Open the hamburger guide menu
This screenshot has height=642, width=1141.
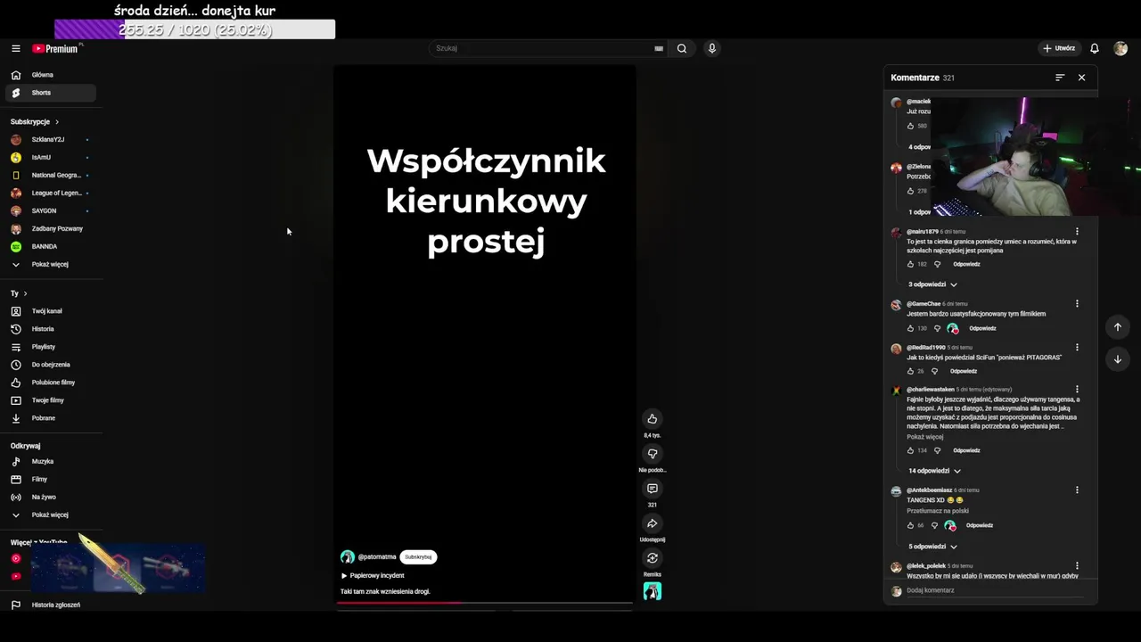pos(15,48)
